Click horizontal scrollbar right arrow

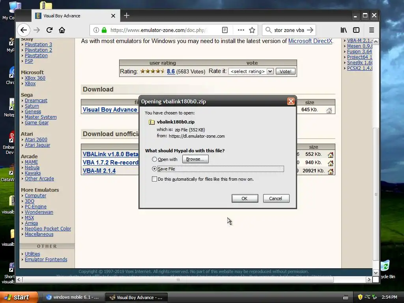click(x=369, y=280)
